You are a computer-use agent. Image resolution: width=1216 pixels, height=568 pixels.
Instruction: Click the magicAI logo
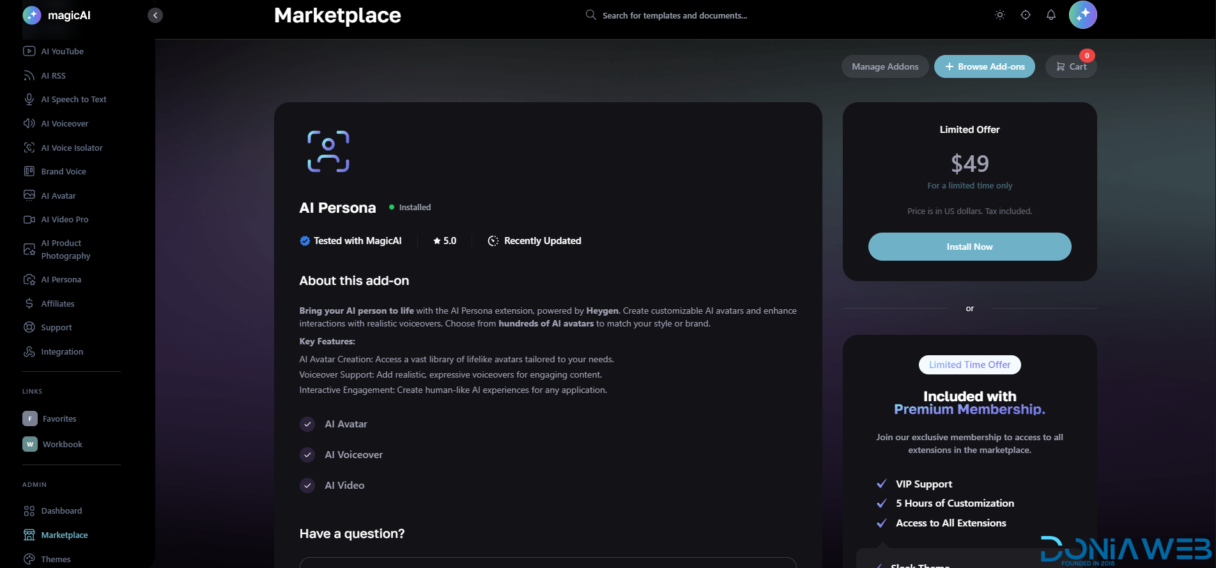click(x=57, y=15)
